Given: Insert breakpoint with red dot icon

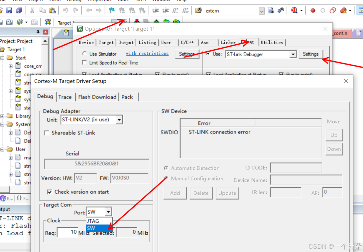Looking at the screenshot, I should (x=313, y=10).
